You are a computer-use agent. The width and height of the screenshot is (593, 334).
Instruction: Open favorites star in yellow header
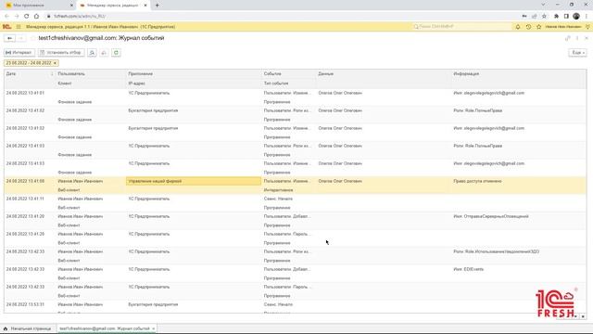tap(539, 27)
